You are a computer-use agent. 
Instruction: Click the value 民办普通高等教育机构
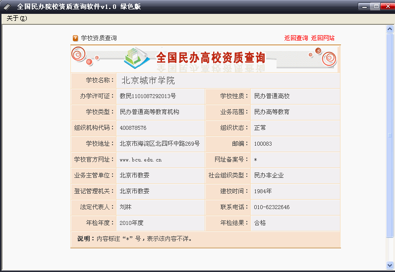point(149,112)
